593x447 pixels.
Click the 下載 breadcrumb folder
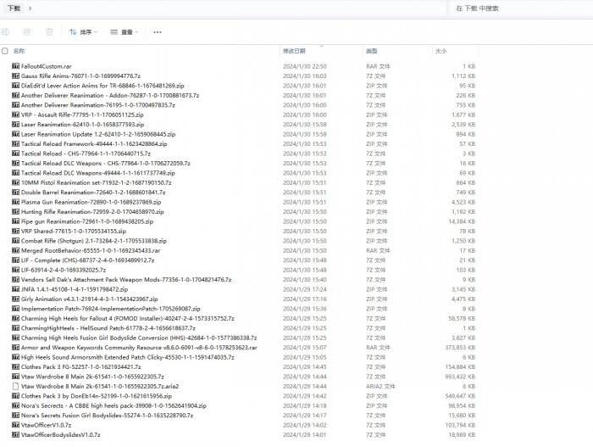coord(14,8)
